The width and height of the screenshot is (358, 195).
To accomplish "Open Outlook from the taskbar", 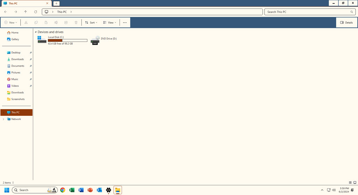I will tap(99, 190).
